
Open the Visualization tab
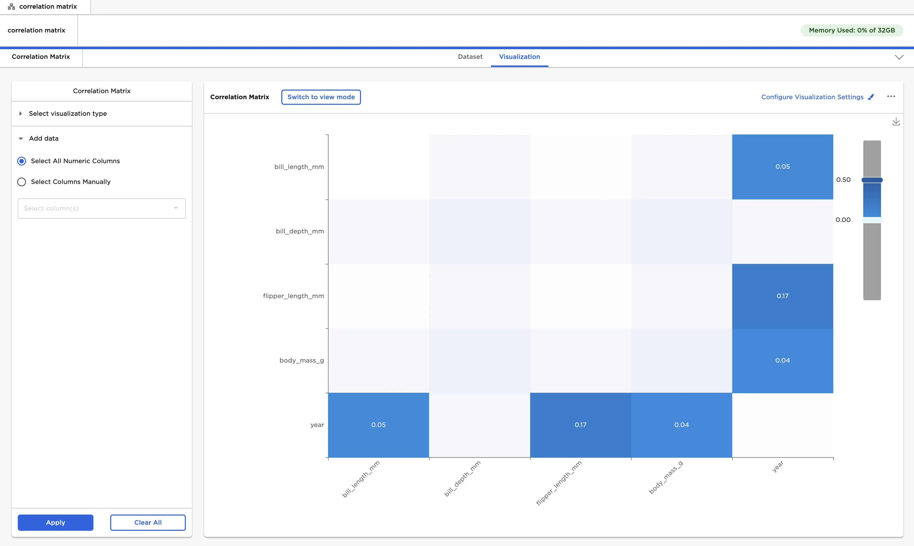tap(519, 57)
